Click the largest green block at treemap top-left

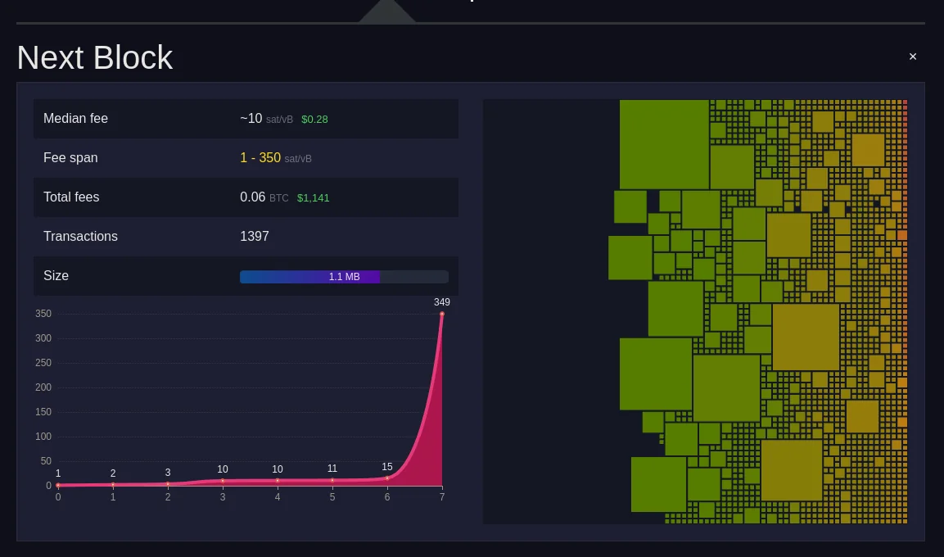click(x=664, y=144)
